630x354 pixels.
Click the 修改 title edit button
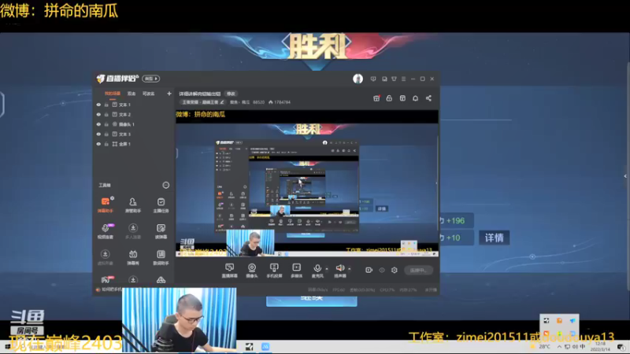coord(231,94)
